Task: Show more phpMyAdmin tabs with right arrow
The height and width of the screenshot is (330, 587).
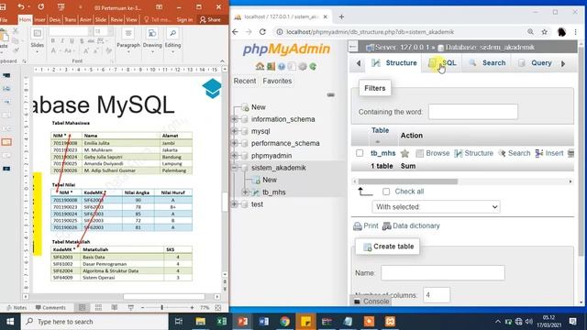Action: point(562,63)
